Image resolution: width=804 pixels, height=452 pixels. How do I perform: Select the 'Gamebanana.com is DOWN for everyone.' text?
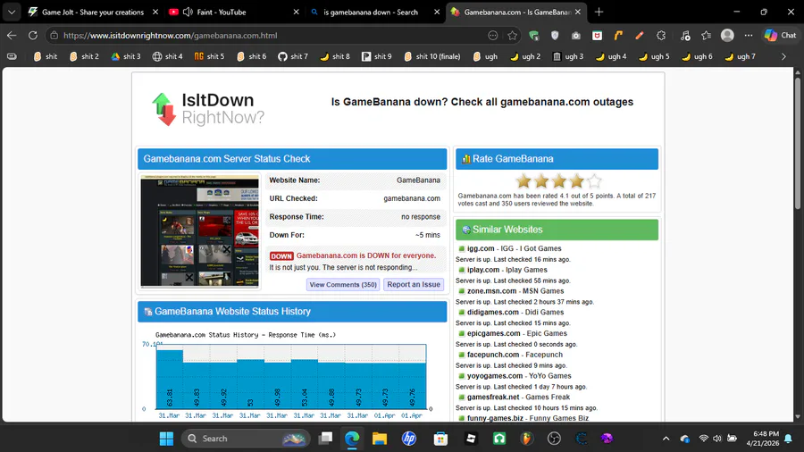point(366,255)
